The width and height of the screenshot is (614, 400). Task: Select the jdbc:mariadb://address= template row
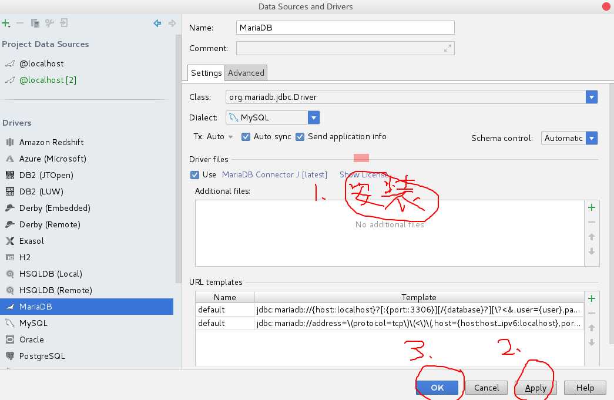point(390,323)
